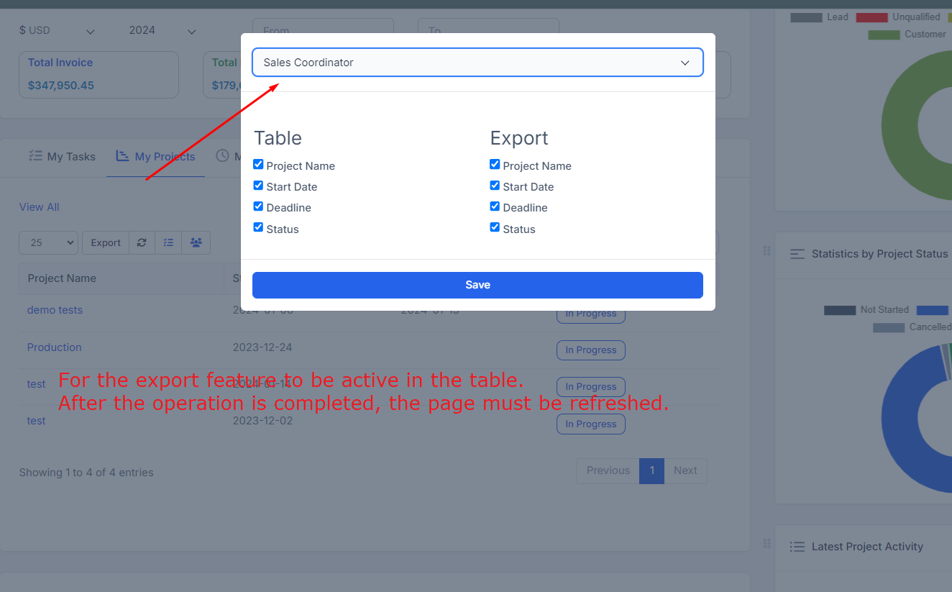Image resolution: width=952 pixels, height=592 pixels.
Task: Click the To date field
Action: pyautogui.click(x=488, y=29)
